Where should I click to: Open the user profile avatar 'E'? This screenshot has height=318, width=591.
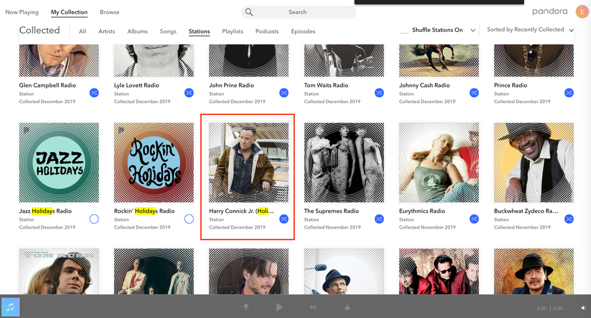[582, 11]
